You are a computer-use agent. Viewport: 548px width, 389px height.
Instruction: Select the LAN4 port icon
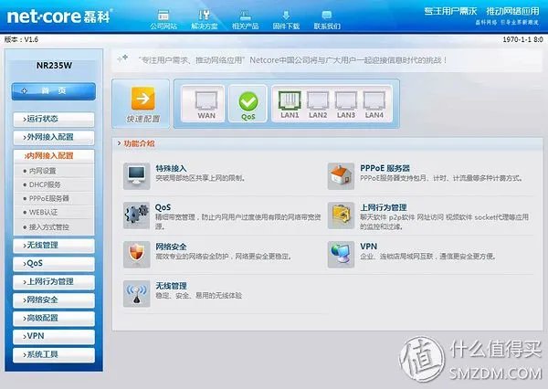[x=374, y=100]
